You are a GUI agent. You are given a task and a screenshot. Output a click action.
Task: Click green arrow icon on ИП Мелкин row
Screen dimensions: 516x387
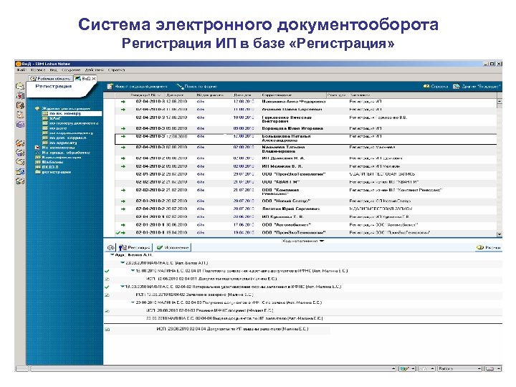[x=123, y=166]
